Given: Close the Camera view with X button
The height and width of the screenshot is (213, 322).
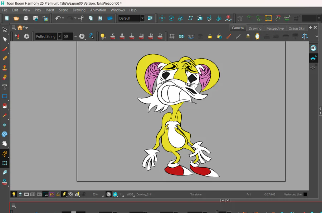Looking at the screenshot, I should click(315, 28).
